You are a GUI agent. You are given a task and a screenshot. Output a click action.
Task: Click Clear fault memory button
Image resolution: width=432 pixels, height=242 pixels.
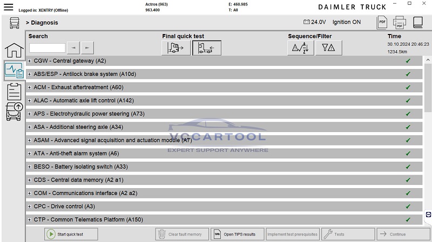point(182,234)
